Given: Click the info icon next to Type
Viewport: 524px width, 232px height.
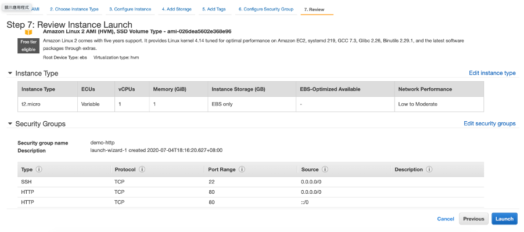Looking at the screenshot, I should 39,170.
